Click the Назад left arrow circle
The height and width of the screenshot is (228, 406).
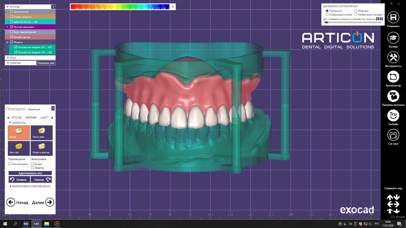pos(11,202)
